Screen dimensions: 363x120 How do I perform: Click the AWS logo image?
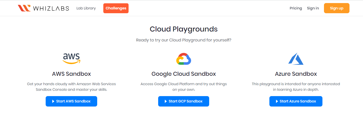[x=71, y=58]
